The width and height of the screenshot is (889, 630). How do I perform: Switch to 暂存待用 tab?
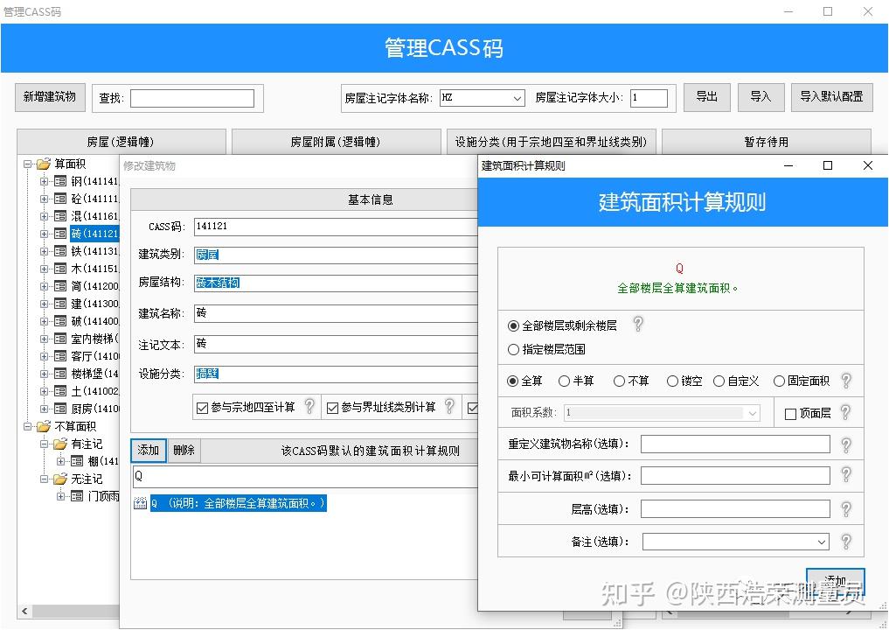point(766,142)
